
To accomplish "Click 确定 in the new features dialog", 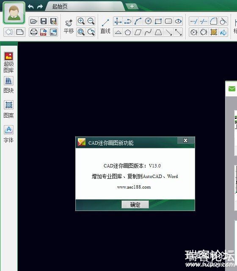I will 135,205.
